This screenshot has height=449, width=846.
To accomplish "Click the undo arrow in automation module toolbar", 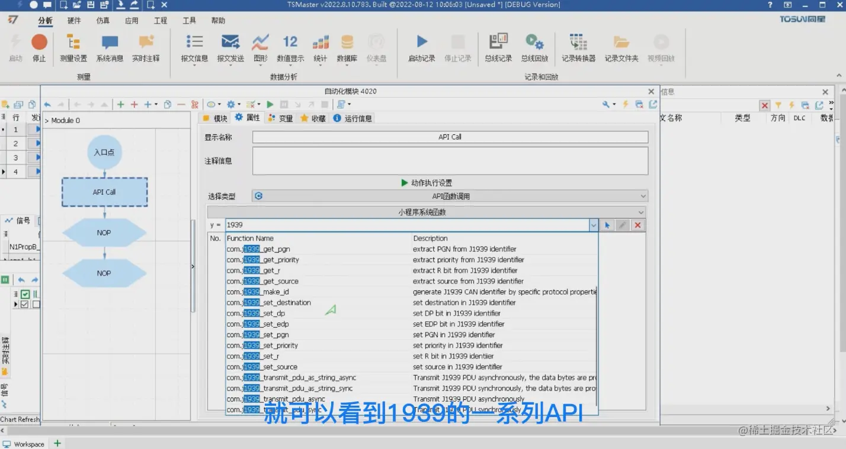I will pyautogui.click(x=47, y=104).
